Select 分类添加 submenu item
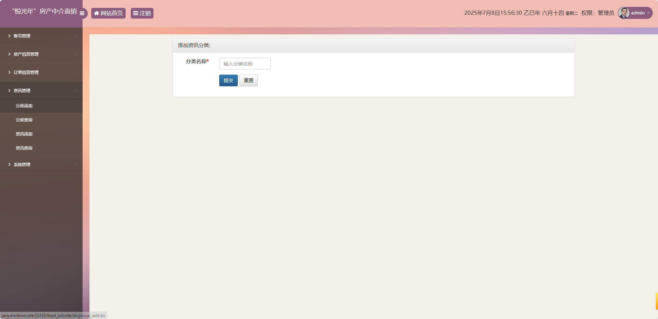Screen dimensions: 658x319 pos(41,106)
